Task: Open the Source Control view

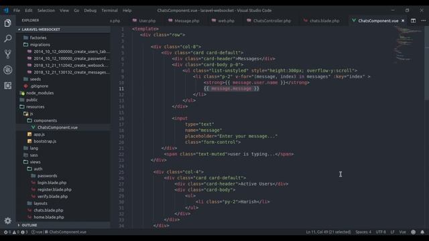Action: click(x=7, y=54)
